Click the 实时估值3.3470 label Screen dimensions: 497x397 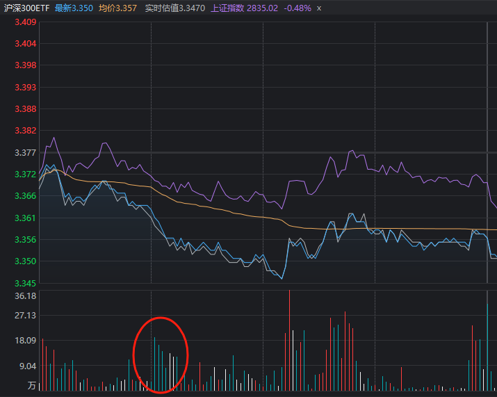point(175,8)
